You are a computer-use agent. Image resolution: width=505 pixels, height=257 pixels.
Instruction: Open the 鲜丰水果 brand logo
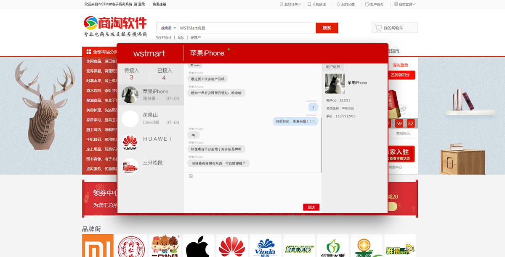(299, 246)
